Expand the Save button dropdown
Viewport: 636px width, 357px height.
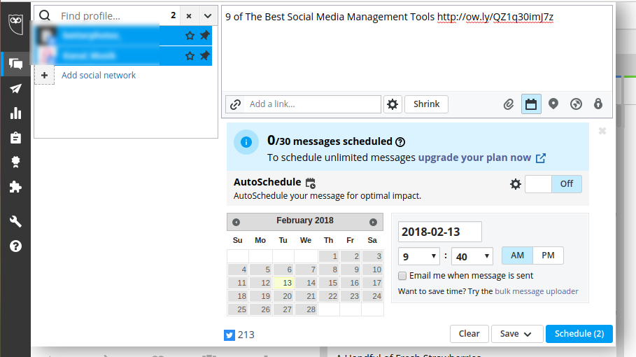(x=517, y=334)
